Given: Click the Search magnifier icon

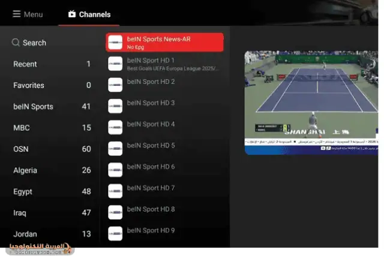Looking at the screenshot, I should 16,43.
